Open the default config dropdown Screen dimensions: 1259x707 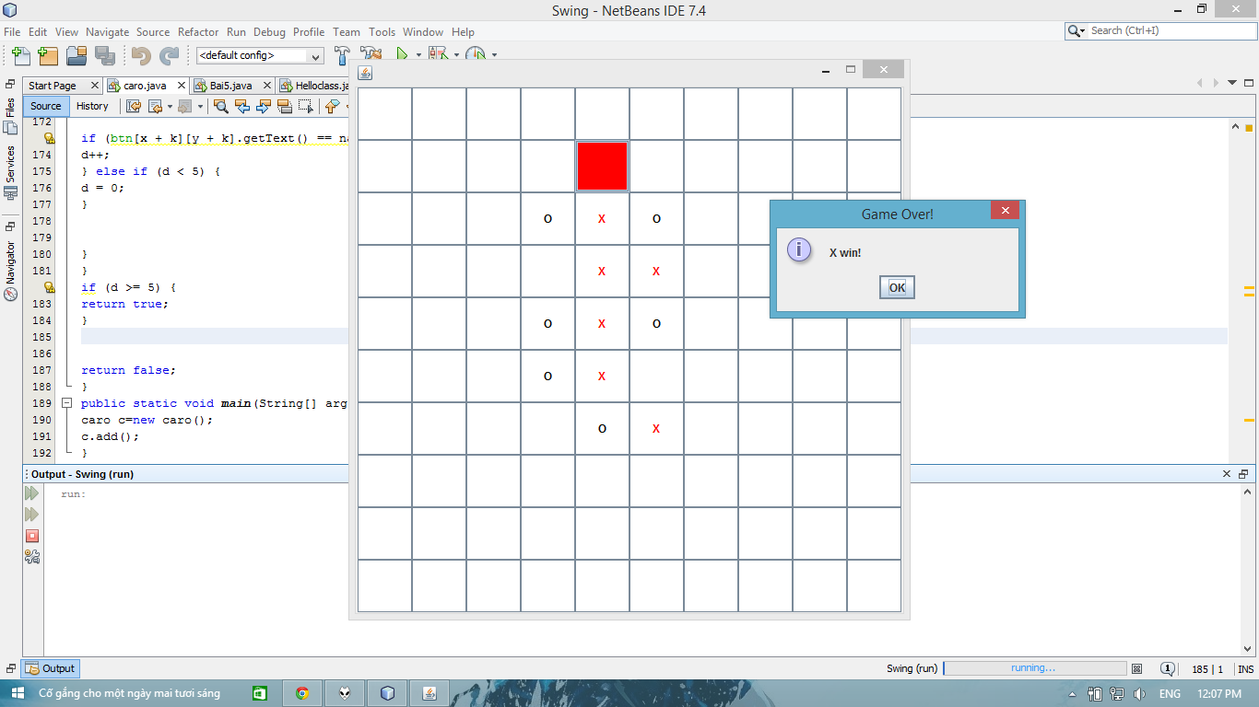[260, 56]
